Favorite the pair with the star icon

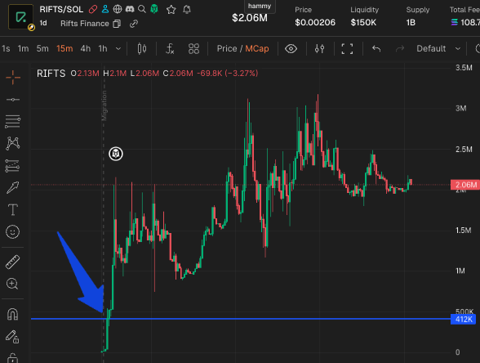(171, 10)
